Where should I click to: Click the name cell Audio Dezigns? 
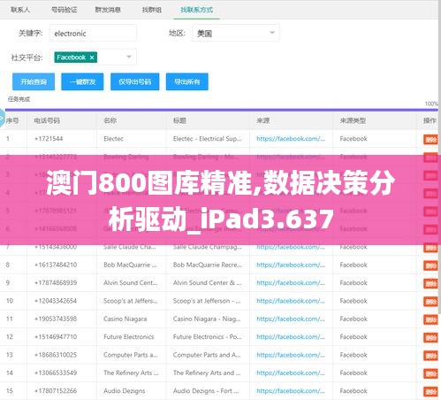click(x=125, y=391)
